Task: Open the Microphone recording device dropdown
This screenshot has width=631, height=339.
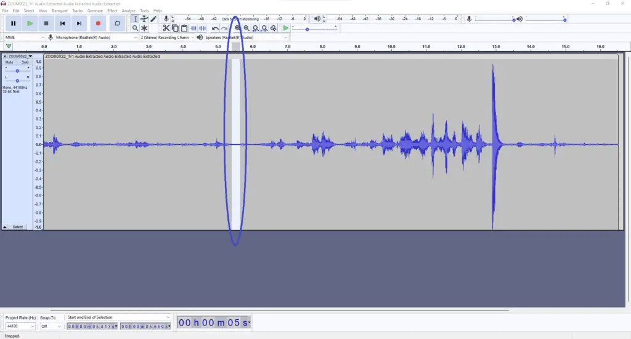Action: pos(96,38)
